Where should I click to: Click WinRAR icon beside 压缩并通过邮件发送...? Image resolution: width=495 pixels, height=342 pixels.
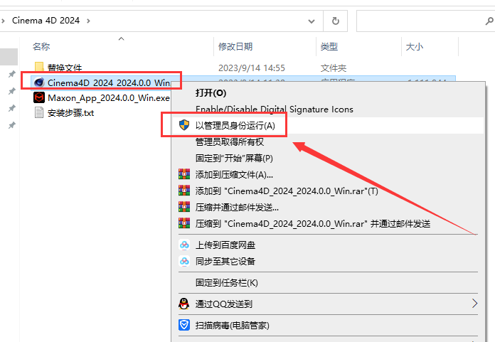[x=184, y=207]
